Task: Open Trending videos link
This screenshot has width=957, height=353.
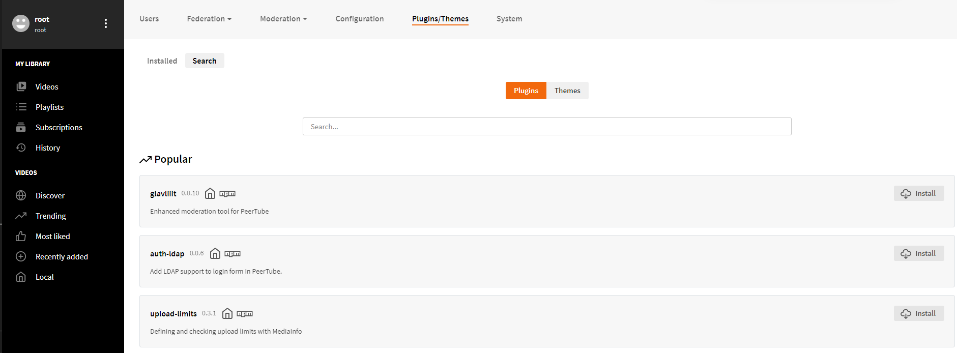Action: click(x=51, y=216)
